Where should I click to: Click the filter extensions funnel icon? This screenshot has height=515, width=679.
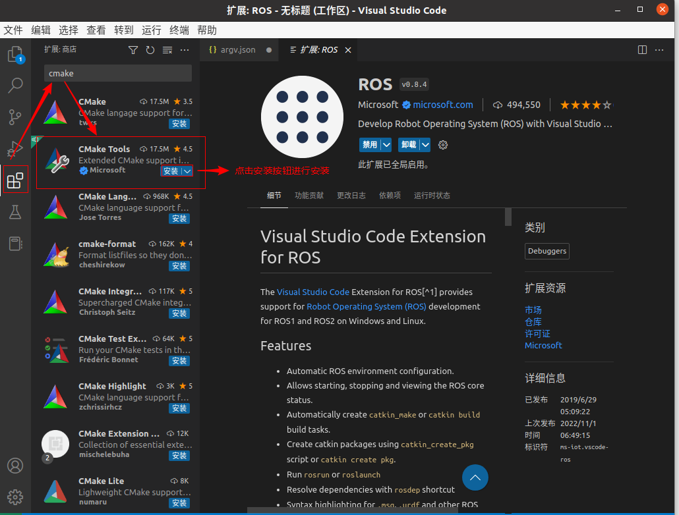click(x=133, y=50)
